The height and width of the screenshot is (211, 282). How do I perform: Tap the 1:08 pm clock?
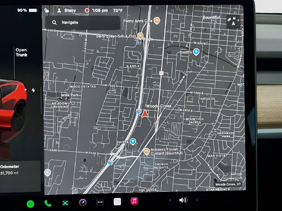tap(100, 10)
